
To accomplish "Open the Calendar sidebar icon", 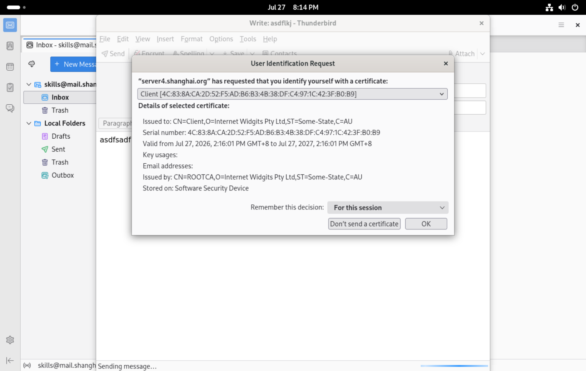I will pyautogui.click(x=10, y=67).
